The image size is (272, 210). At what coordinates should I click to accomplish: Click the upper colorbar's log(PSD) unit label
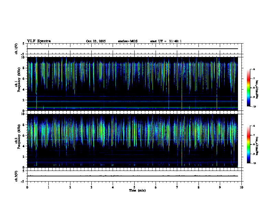coord(257,90)
